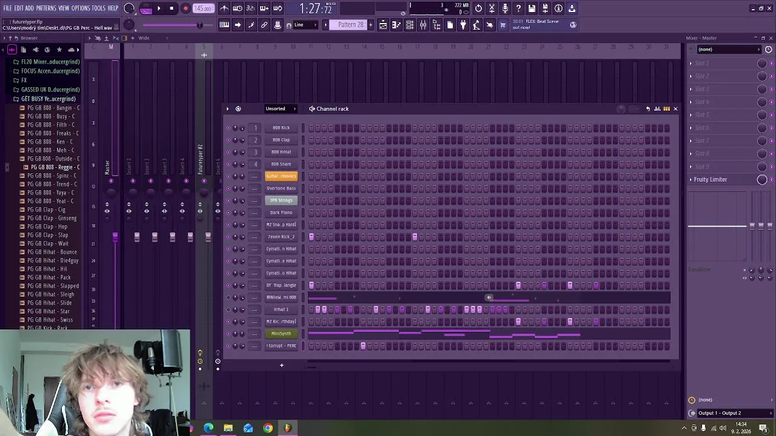Click the 808 HiHat channel button

tap(281, 152)
